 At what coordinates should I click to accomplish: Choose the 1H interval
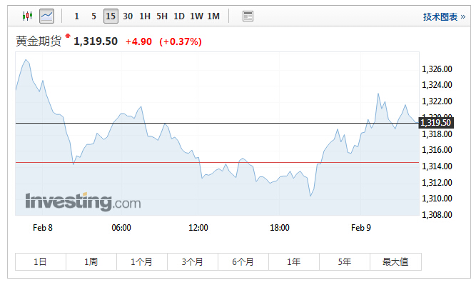click(x=145, y=16)
